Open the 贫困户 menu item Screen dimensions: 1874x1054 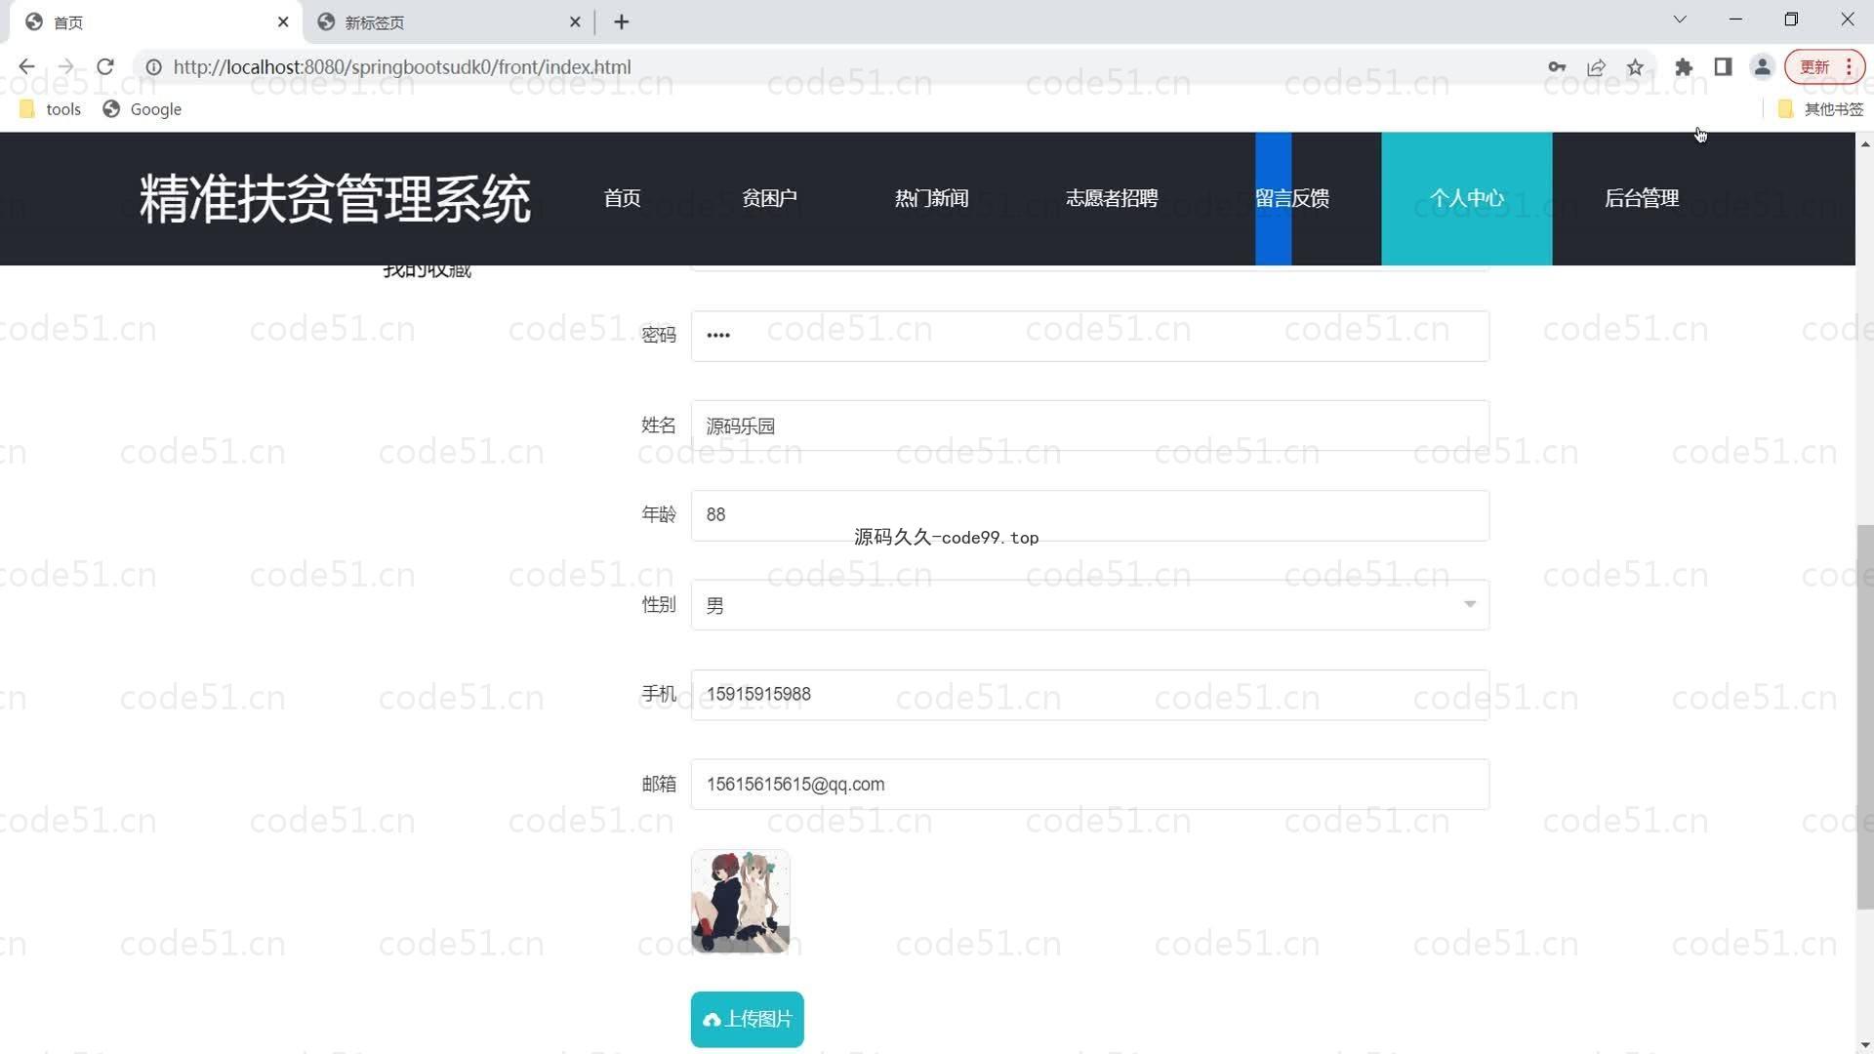769,198
